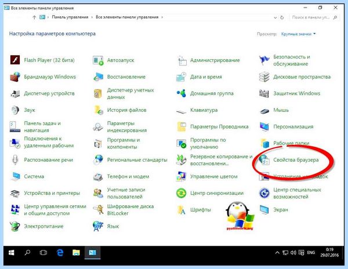Screen dimensions: 348x269
Task: Open the Язык icon
Action: point(98,227)
